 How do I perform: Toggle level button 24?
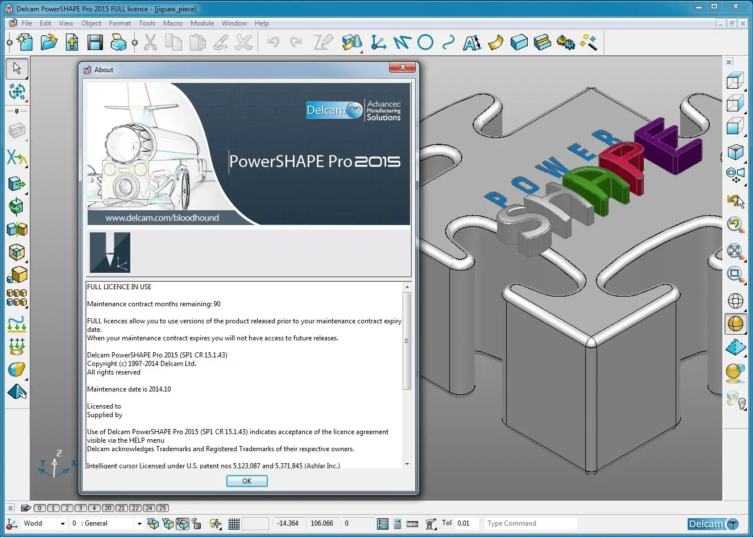tap(149, 508)
